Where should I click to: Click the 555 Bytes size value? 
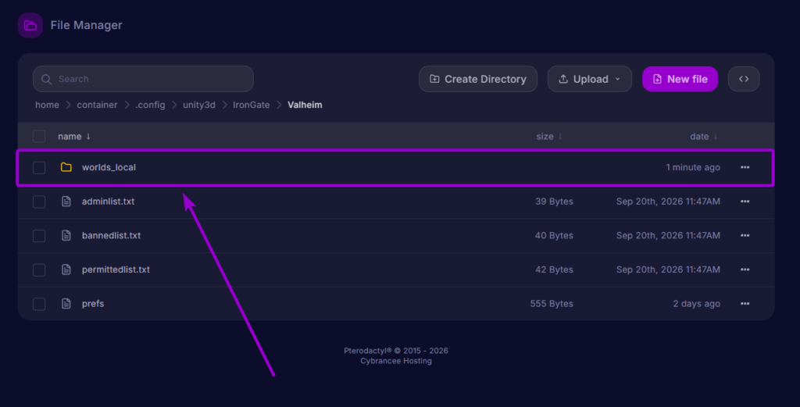point(552,303)
